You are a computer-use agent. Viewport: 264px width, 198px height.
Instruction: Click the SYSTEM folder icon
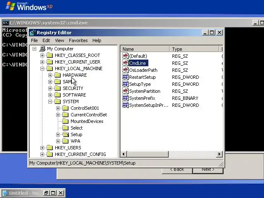[x=58, y=101]
